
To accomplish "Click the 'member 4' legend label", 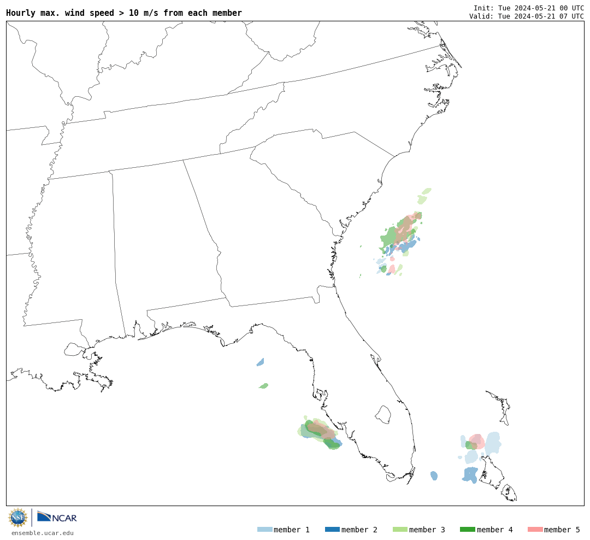I will coord(494,530).
